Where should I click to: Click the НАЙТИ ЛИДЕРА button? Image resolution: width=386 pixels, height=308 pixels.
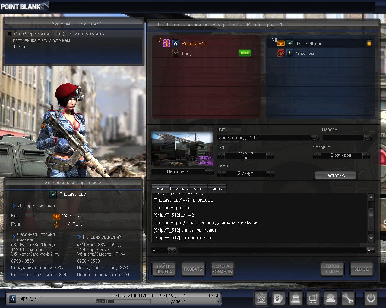click(x=164, y=269)
